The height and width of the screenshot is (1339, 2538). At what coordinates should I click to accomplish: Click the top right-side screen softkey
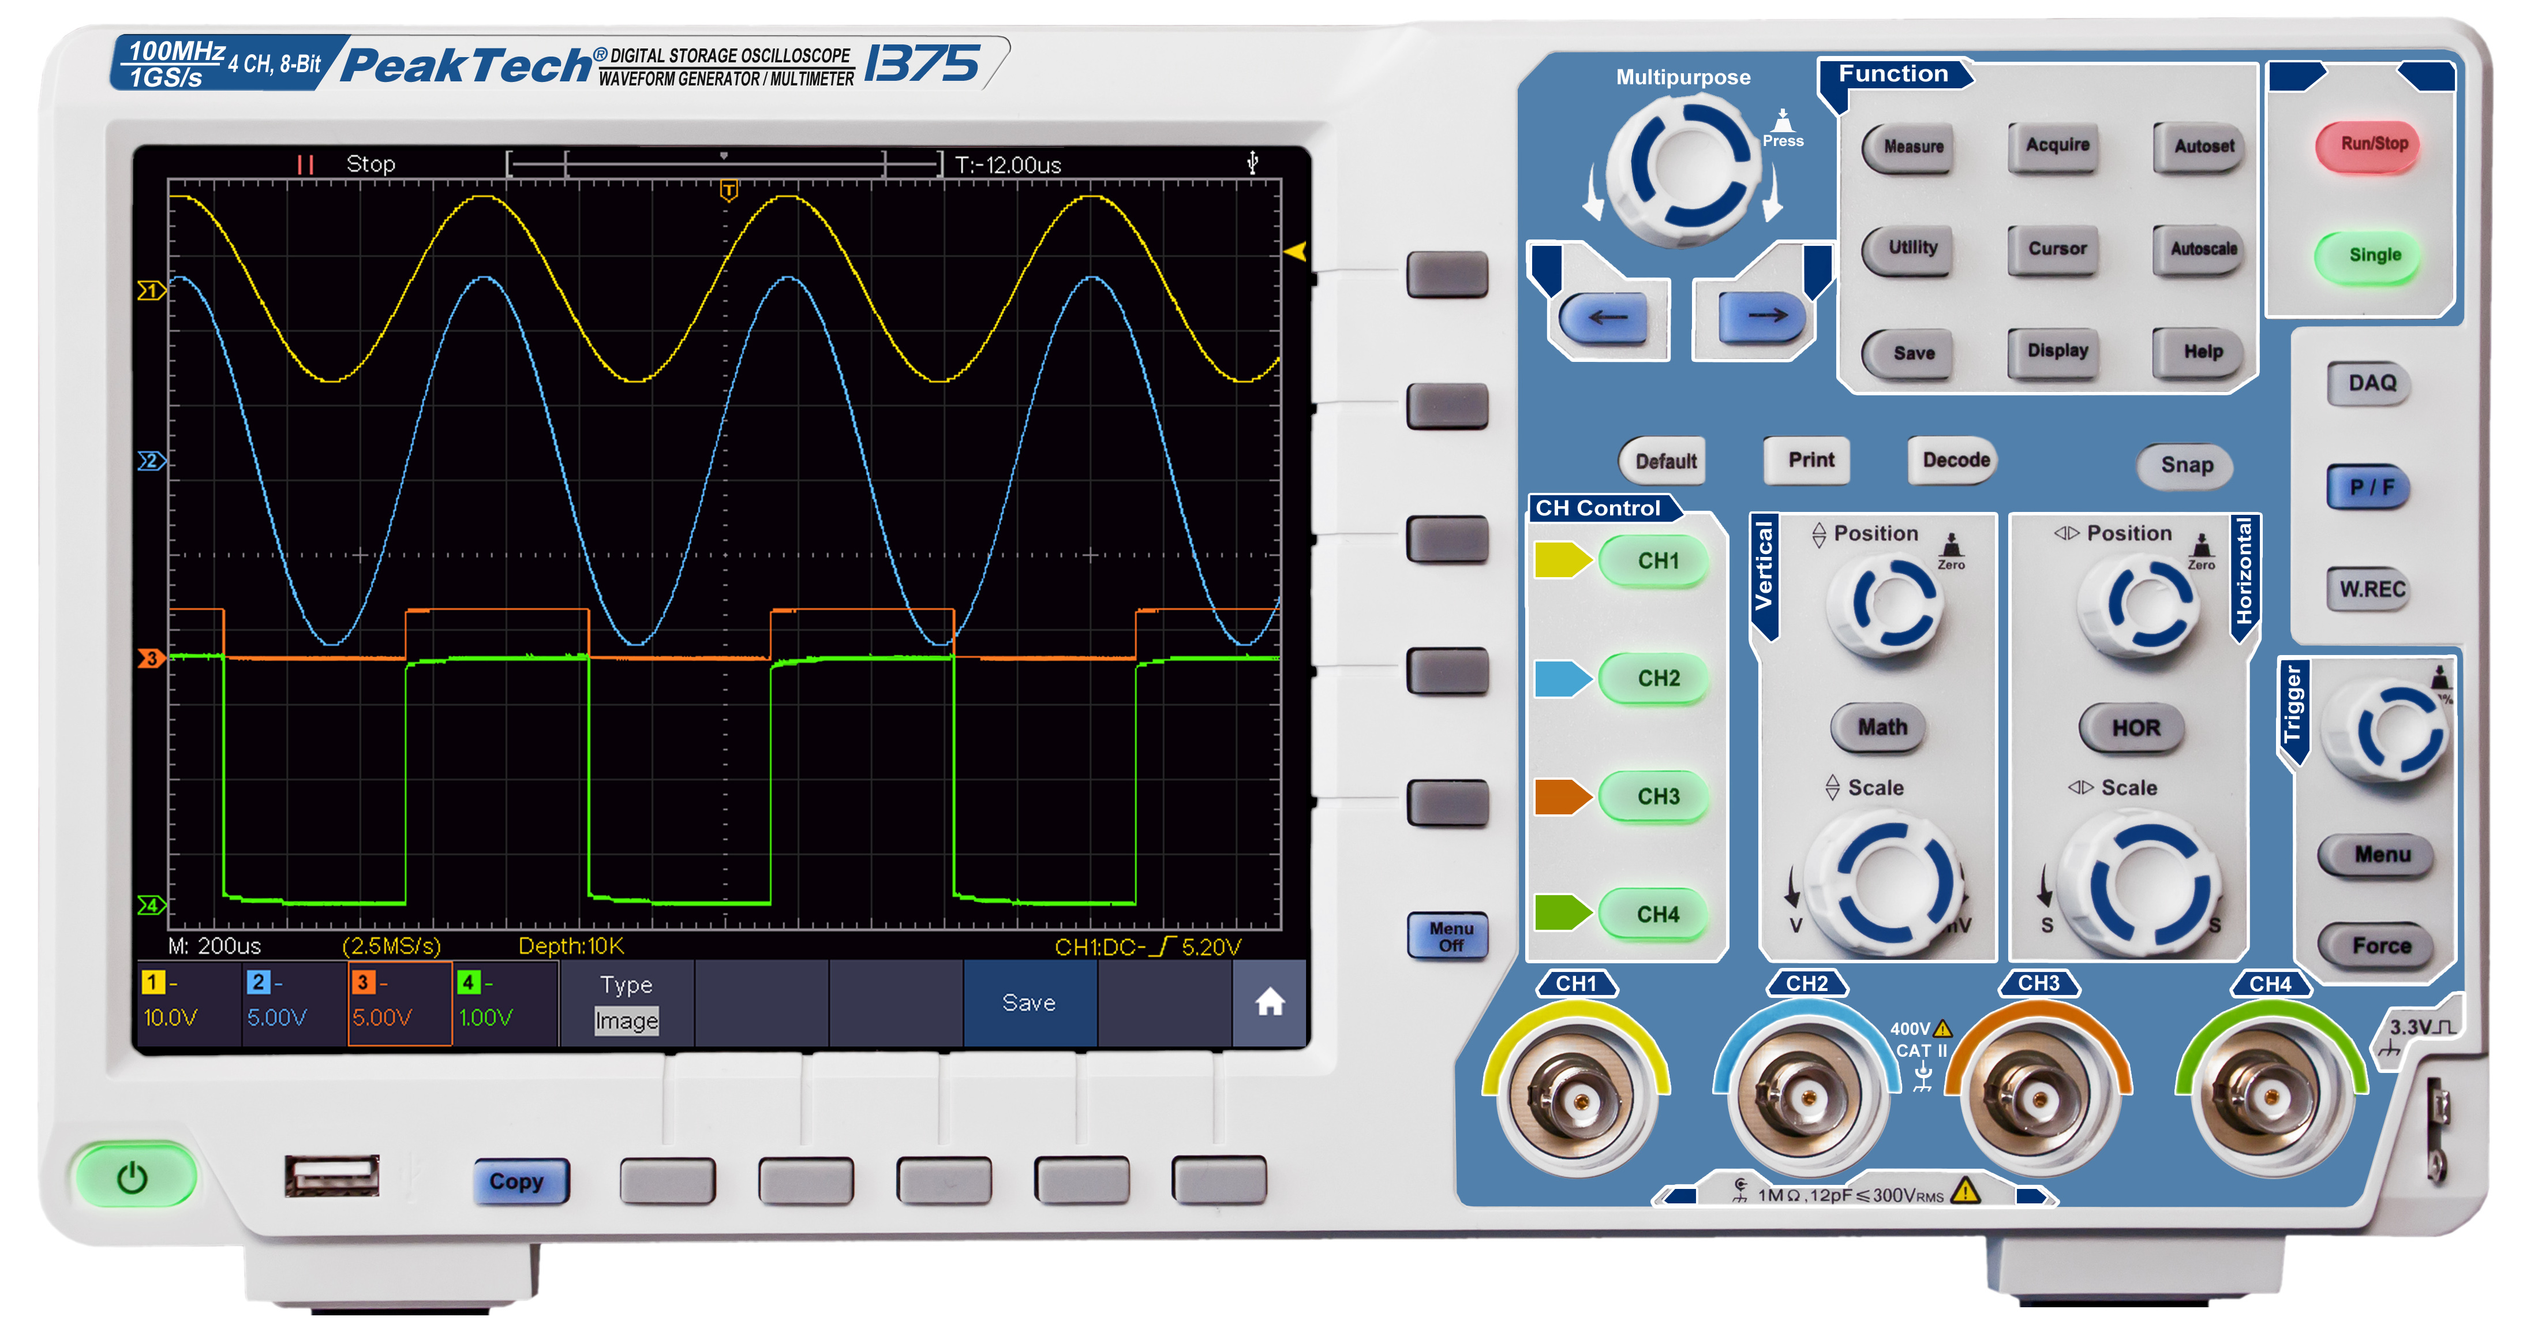point(1446,274)
